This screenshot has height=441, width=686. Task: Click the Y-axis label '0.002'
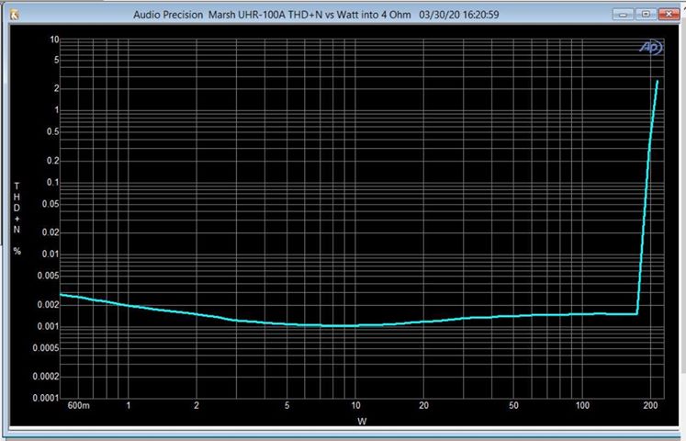[49, 304]
